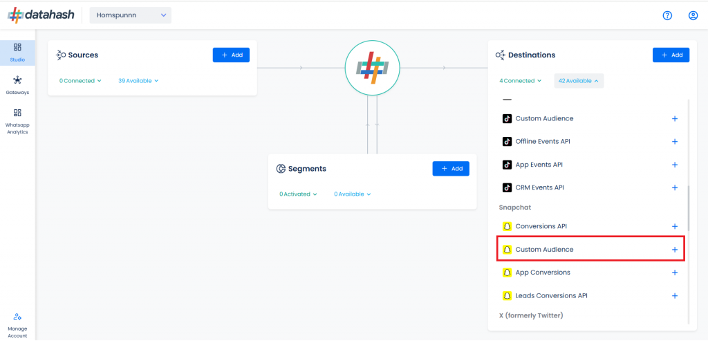Expand the 4 Connected destinations list
The height and width of the screenshot is (341, 708).
click(520, 81)
